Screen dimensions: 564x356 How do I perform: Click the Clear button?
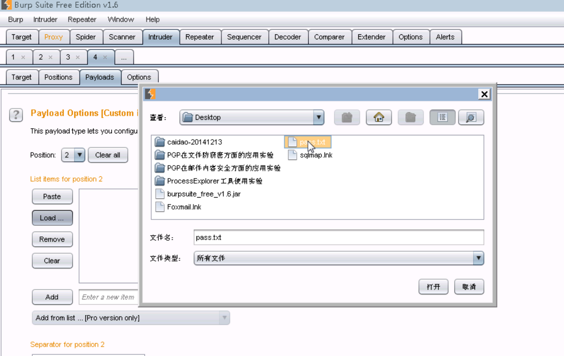coord(52,261)
